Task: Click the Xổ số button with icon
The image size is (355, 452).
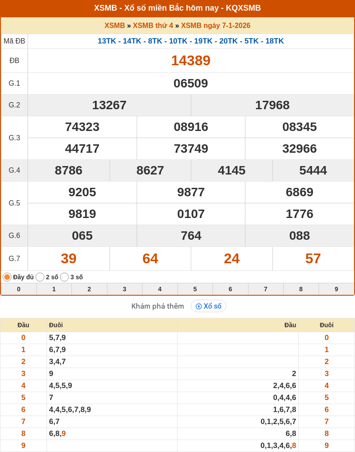Action: 209,306
